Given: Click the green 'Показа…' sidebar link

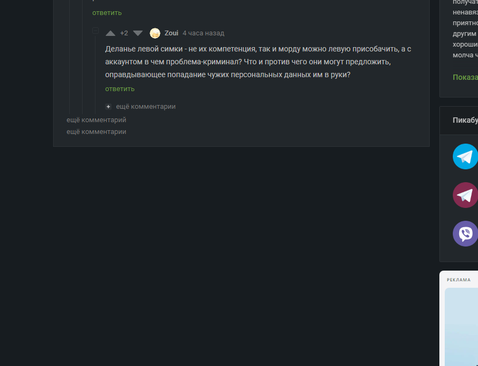Looking at the screenshot, I should pyautogui.click(x=465, y=77).
